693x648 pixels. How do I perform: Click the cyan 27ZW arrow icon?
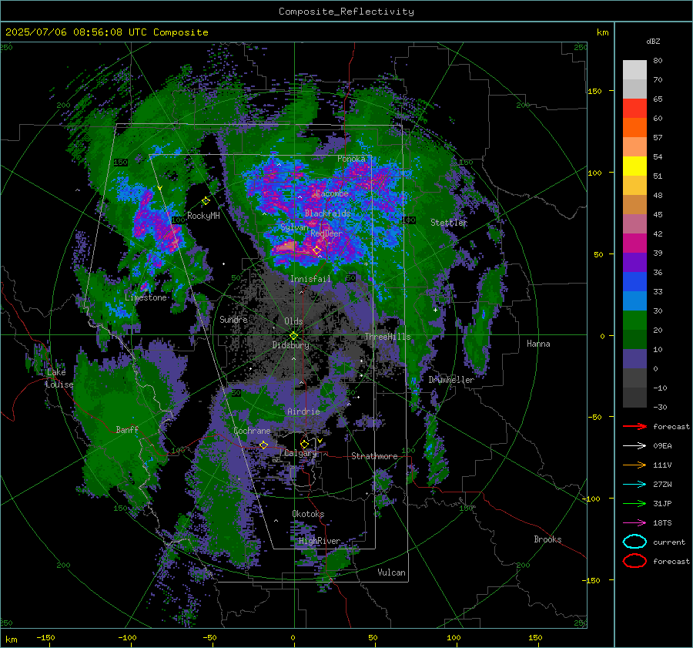point(634,485)
